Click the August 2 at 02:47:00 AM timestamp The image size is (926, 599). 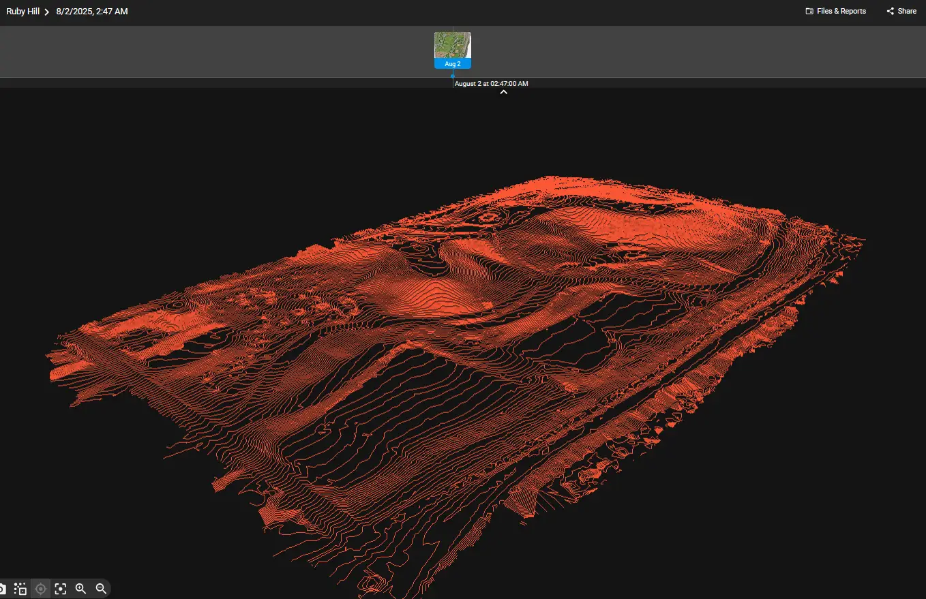click(x=491, y=83)
